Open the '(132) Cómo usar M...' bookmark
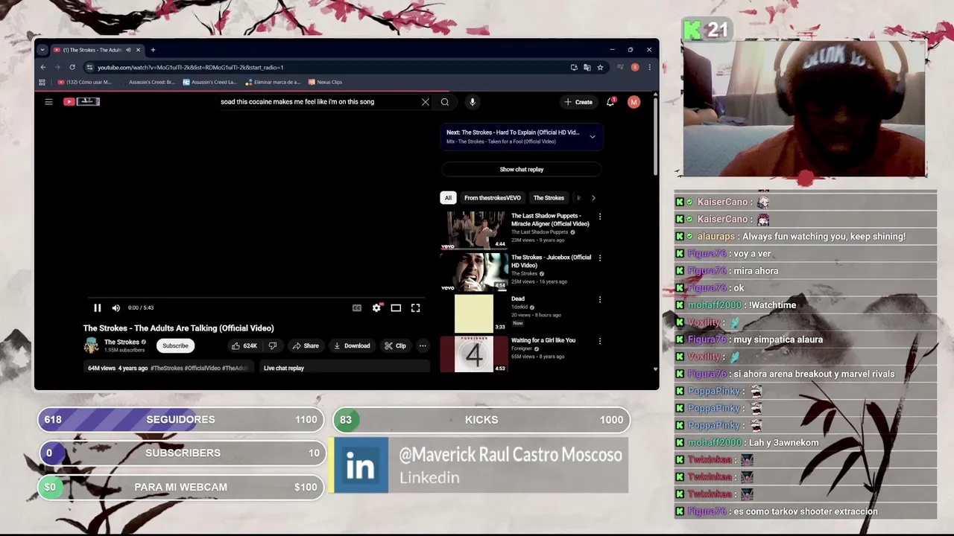Viewport: 954px width, 536px height. [x=84, y=82]
